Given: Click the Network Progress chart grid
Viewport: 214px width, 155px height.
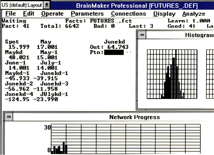Looking at the screenshot, I should coord(126,139).
